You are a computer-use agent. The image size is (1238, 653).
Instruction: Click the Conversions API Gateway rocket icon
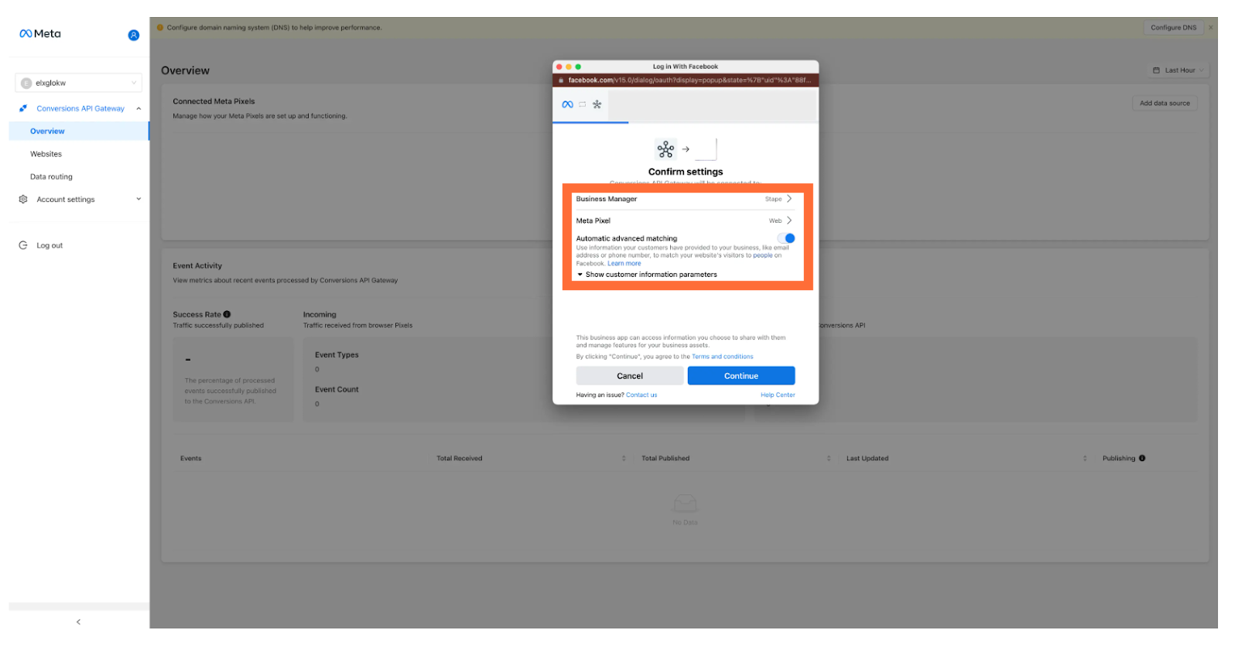pos(23,108)
